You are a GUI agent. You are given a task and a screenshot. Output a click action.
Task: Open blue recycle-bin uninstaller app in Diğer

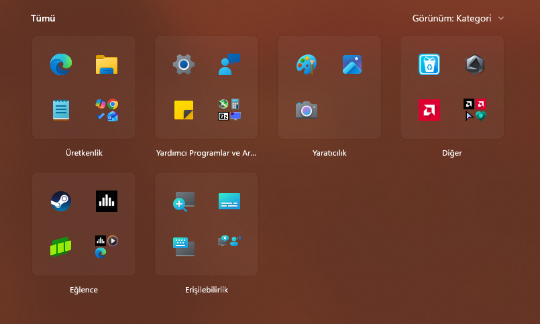429,64
